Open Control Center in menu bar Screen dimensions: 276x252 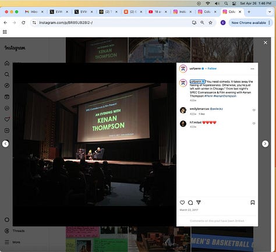[234, 3]
